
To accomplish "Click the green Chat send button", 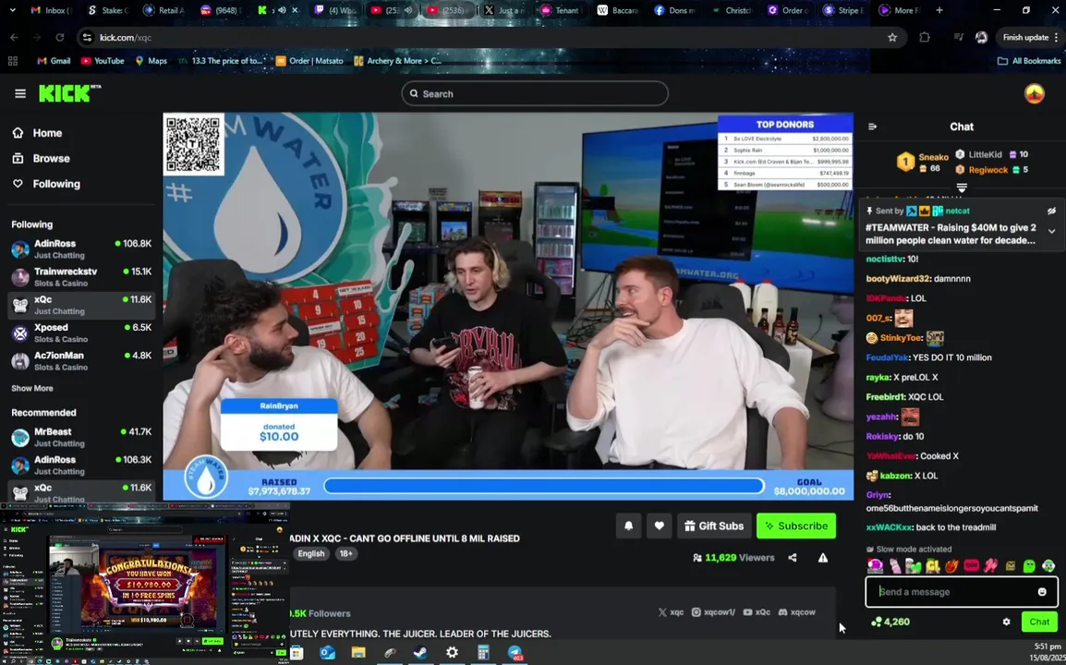I will pyautogui.click(x=1039, y=622).
